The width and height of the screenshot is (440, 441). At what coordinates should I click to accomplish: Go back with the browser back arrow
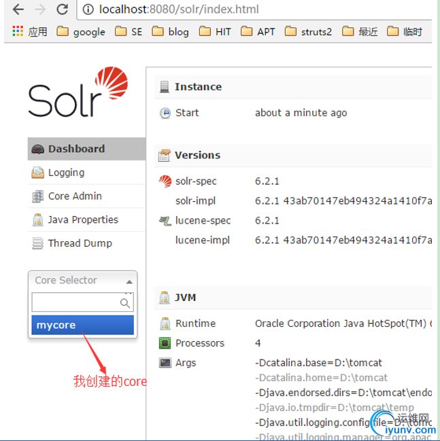click(18, 10)
